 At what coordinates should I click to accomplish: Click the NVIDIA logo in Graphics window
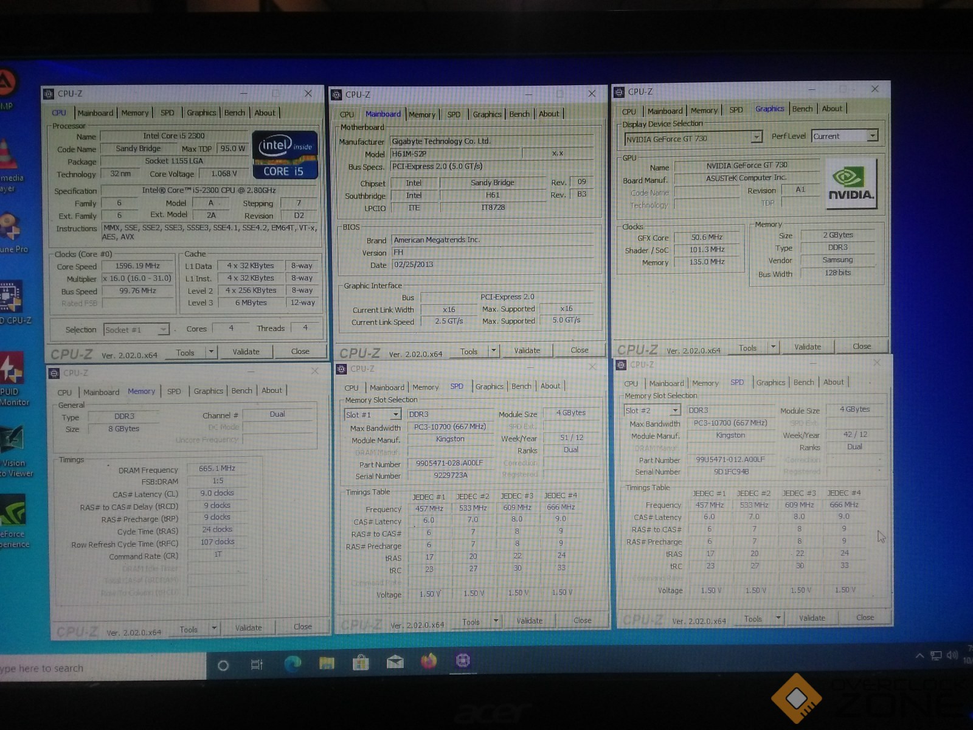[x=851, y=184]
